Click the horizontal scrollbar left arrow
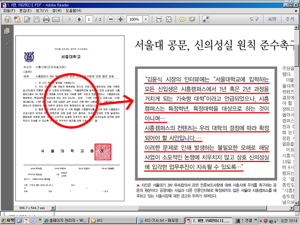This screenshot has width=300, height=225. point(53,208)
